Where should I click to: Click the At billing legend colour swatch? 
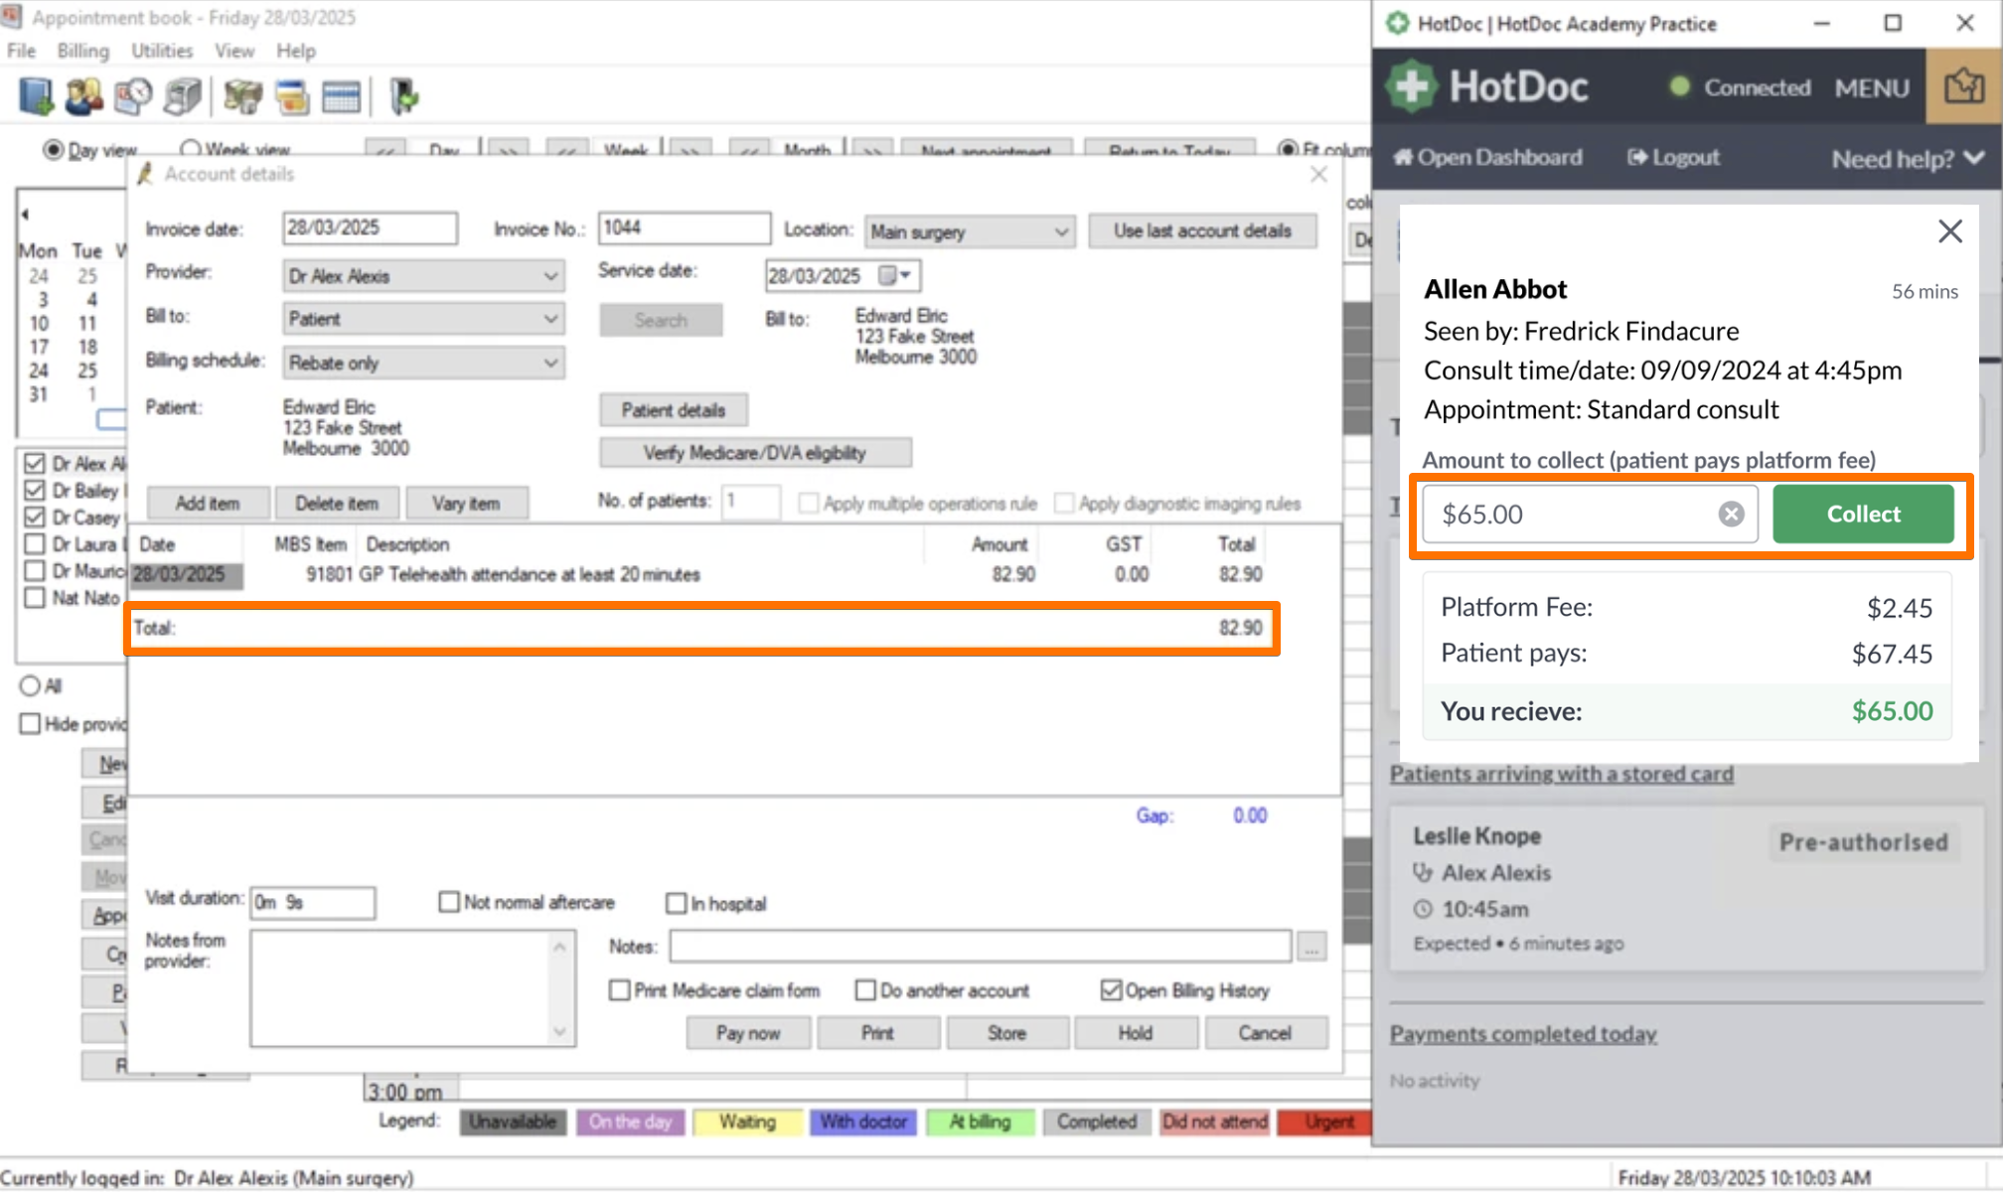click(x=980, y=1122)
